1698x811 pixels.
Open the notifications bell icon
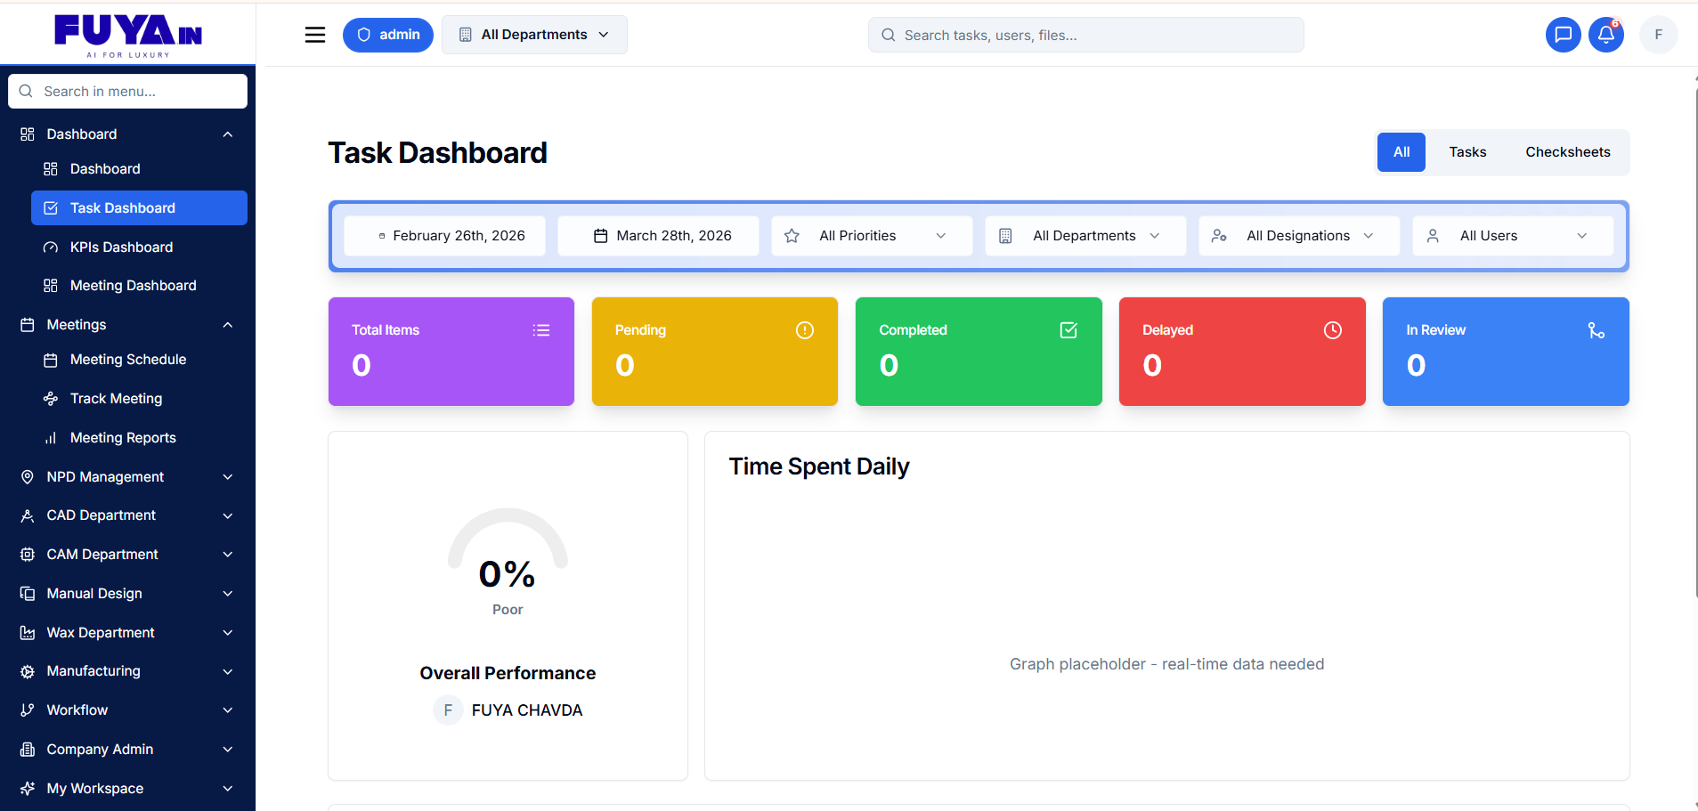pyautogui.click(x=1605, y=35)
